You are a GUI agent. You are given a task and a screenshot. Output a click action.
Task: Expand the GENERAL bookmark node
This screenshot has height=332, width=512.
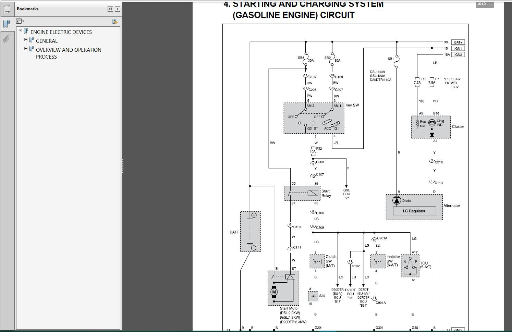point(26,40)
